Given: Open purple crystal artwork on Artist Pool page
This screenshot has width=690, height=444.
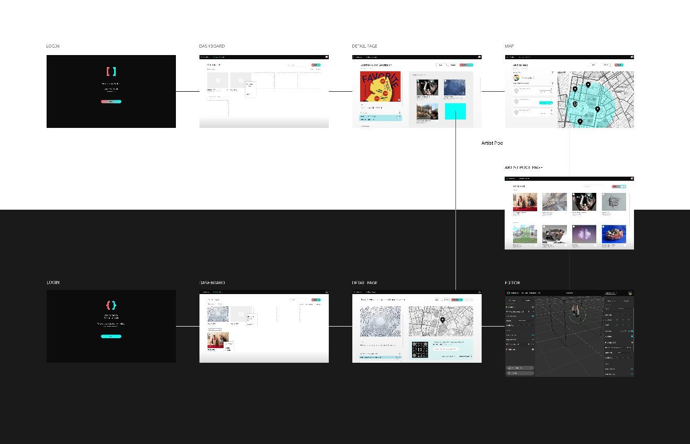Looking at the screenshot, I should point(584,234).
